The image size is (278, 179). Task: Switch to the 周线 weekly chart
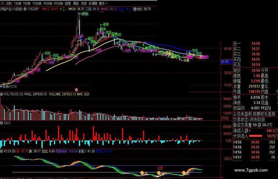click(x=76, y=3)
